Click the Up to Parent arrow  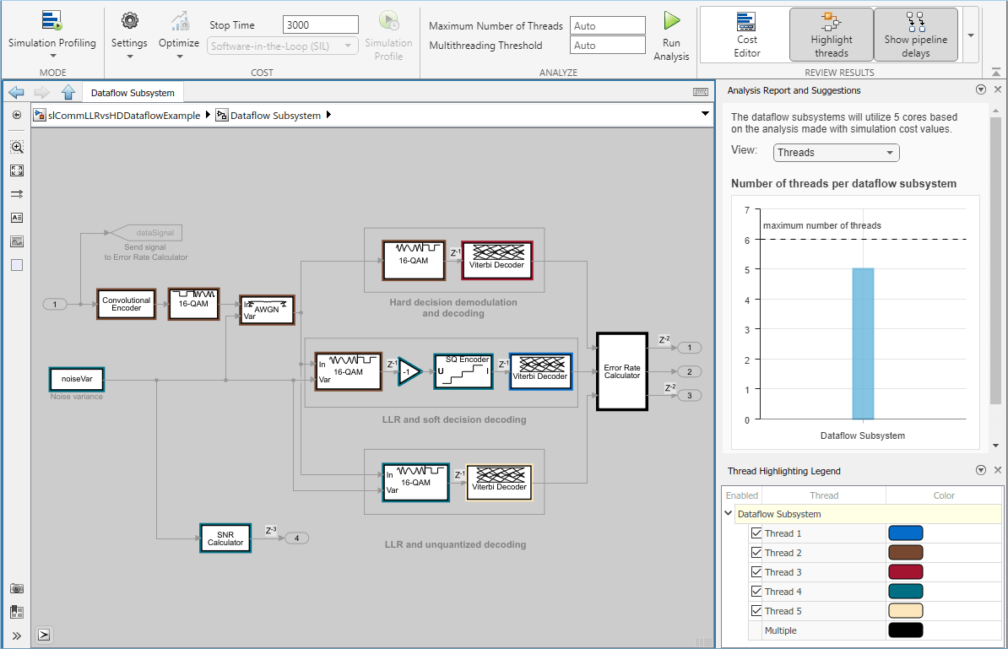tap(68, 93)
